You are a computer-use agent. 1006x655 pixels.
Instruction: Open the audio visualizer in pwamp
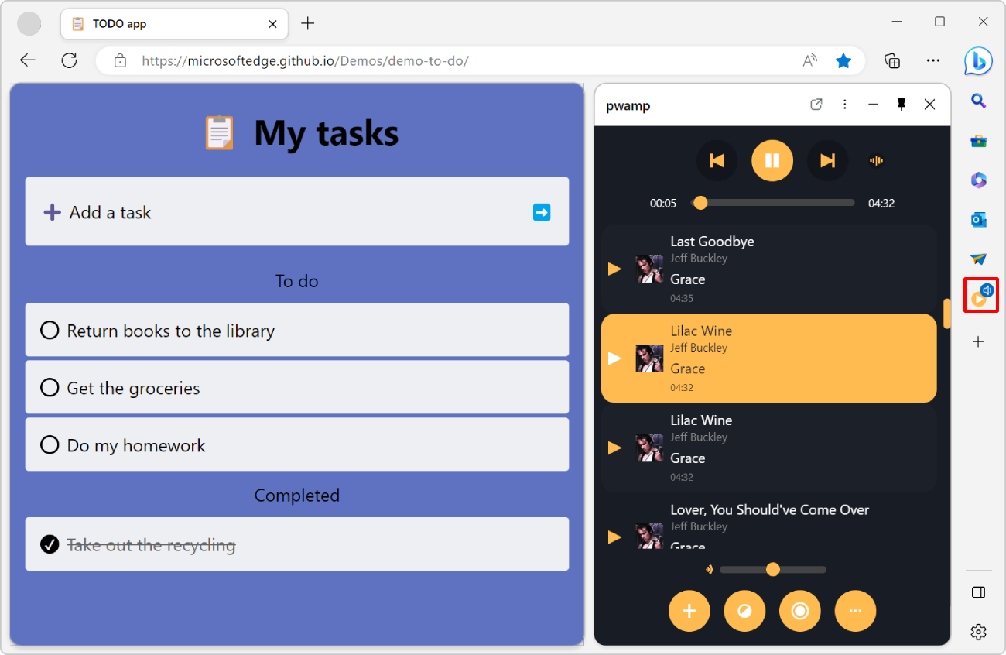tap(876, 160)
